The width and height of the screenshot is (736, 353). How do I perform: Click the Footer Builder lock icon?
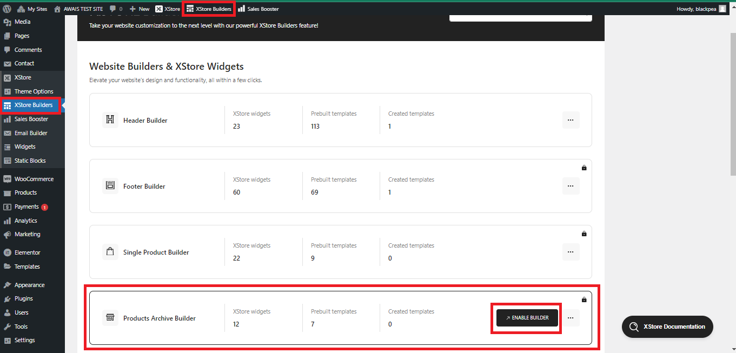point(584,168)
